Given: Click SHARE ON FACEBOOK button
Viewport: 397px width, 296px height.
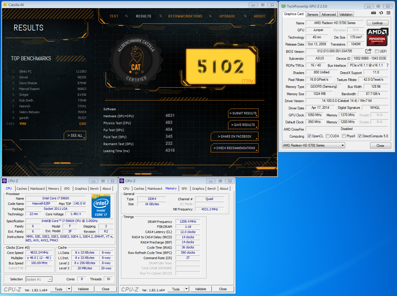Looking at the screenshot, I should [234, 136].
